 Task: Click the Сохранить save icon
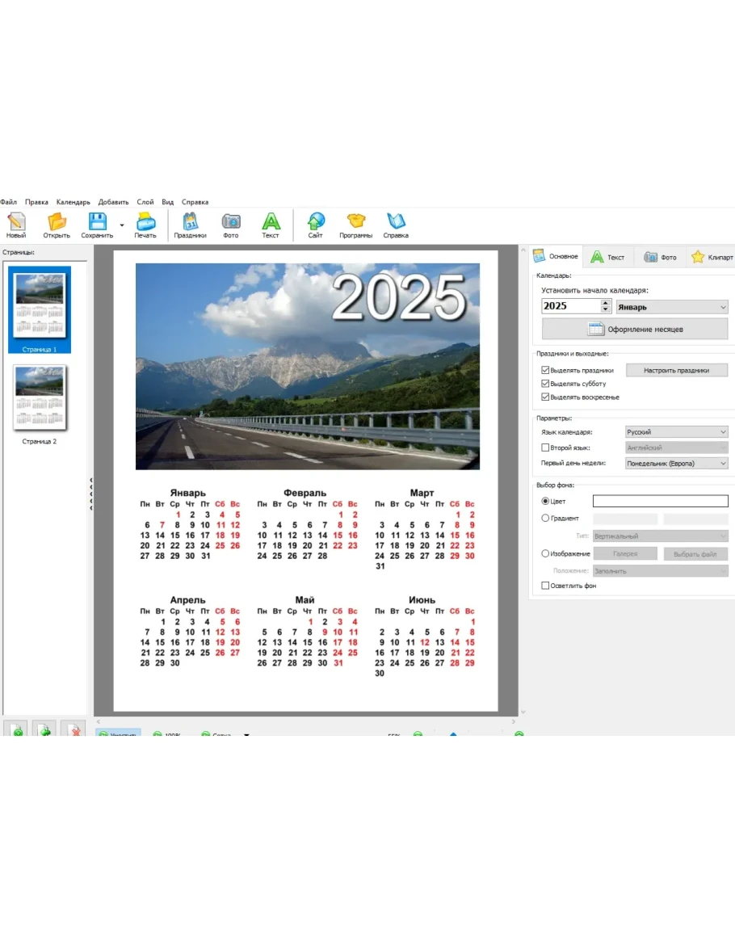pyautogui.click(x=97, y=222)
